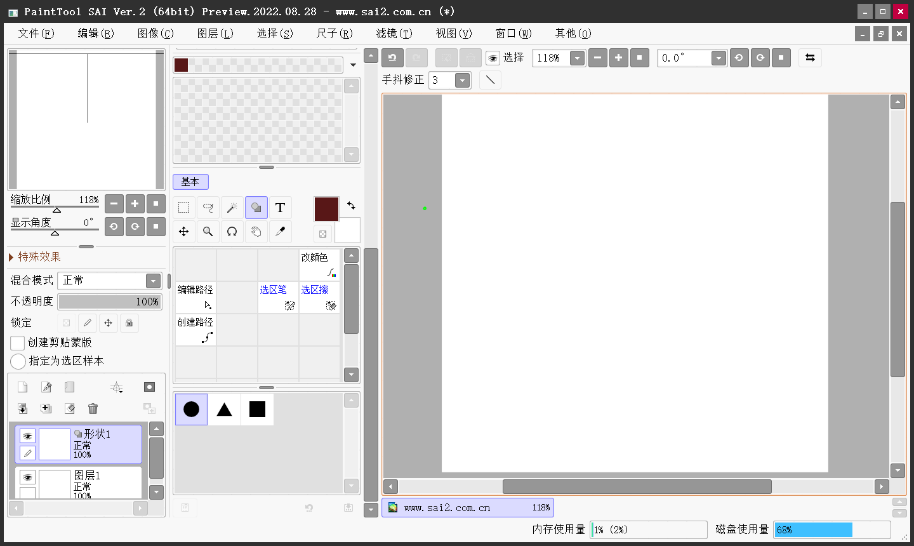This screenshot has height=546, width=914.
Task: Enable the 指定为选区样本 option
Action: pos(18,361)
